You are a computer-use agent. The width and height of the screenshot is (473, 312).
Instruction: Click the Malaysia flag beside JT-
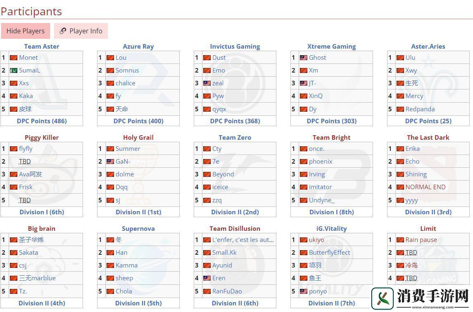tap(304, 83)
